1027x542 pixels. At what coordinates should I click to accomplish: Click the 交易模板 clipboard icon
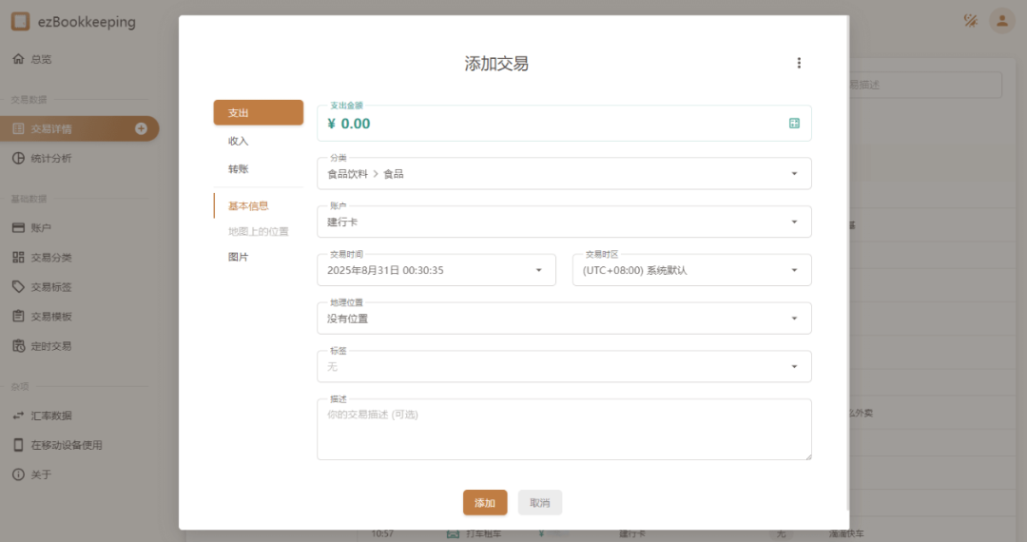(18, 316)
